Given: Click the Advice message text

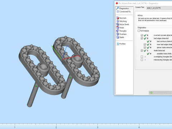Looking at the screenshot, I should (155, 19).
